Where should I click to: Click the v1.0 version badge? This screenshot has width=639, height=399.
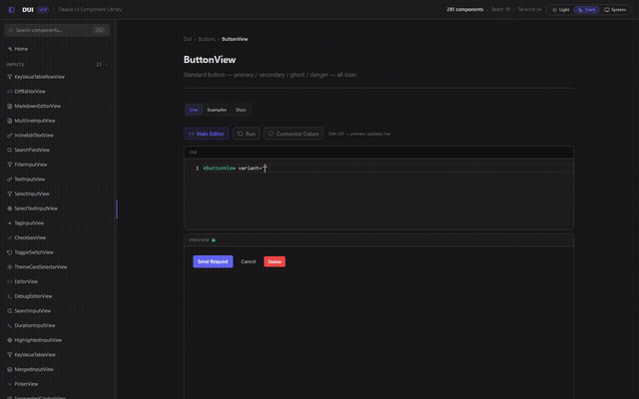43,9
